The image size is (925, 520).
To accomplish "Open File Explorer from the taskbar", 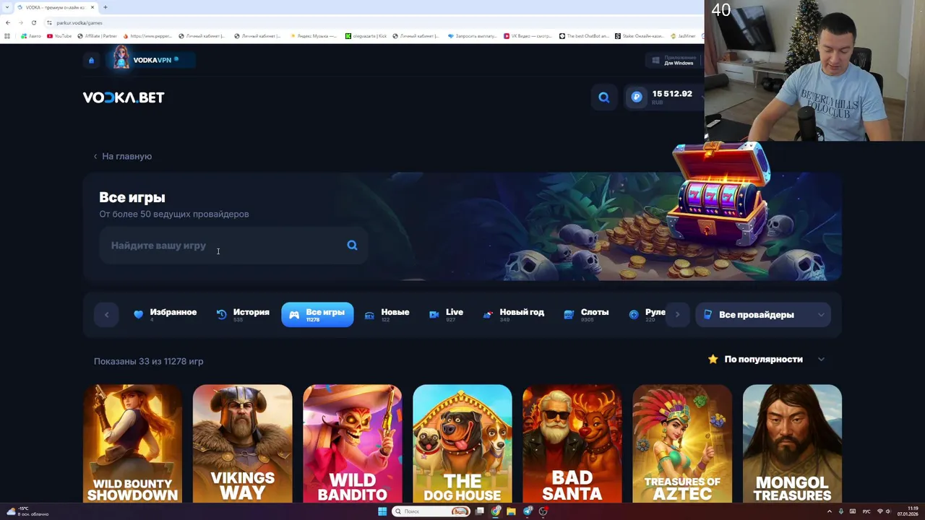I will [x=511, y=511].
